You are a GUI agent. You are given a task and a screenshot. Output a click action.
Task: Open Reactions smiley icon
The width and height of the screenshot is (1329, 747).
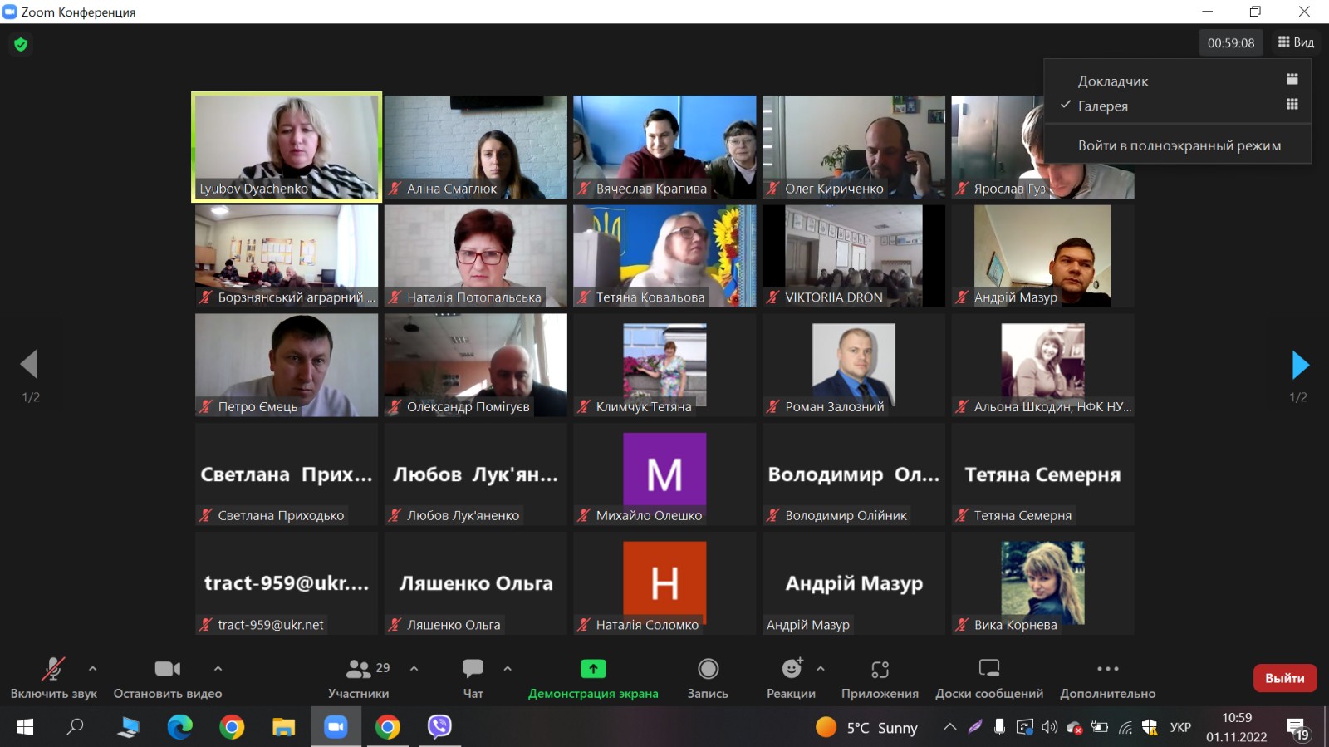(x=792, y=668)
